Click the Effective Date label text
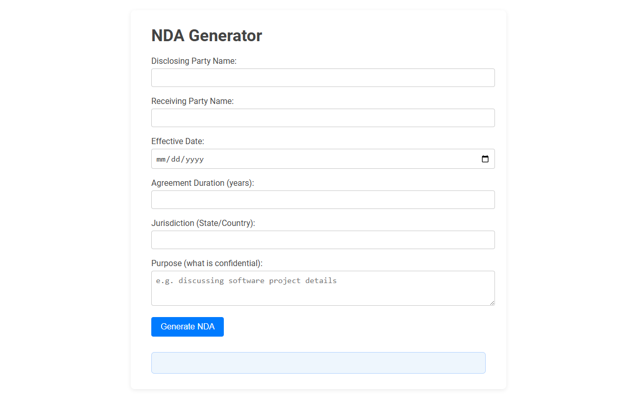 tap(178, 141)
